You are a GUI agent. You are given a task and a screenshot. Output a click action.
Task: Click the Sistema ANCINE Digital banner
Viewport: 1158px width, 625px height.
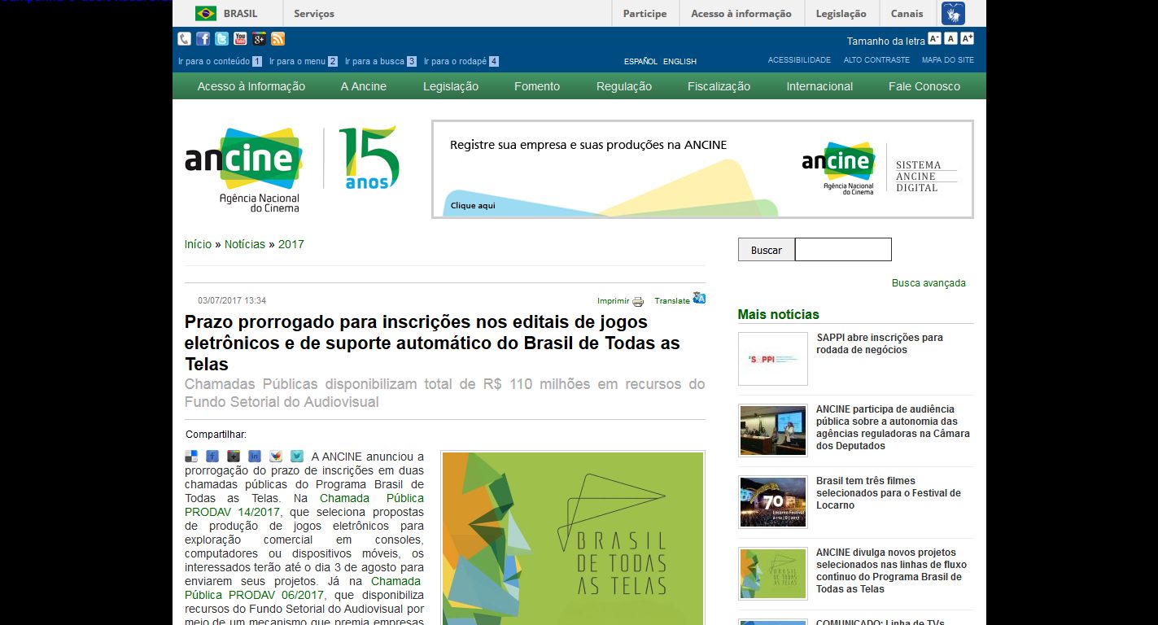(702, 169)
